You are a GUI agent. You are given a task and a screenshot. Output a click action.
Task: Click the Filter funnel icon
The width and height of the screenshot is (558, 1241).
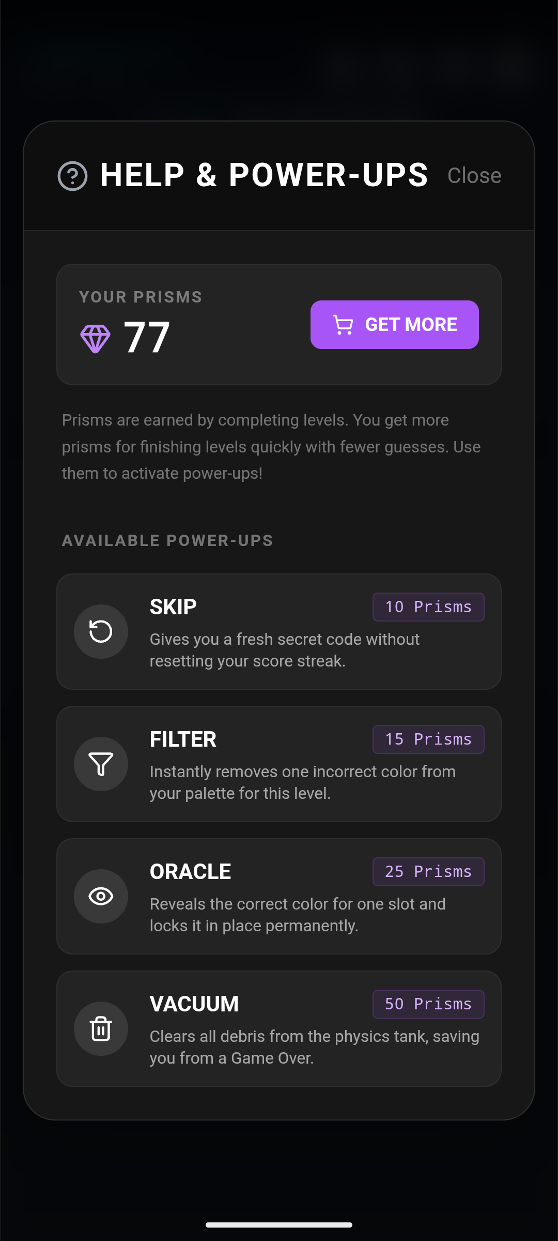coord(101,764)
